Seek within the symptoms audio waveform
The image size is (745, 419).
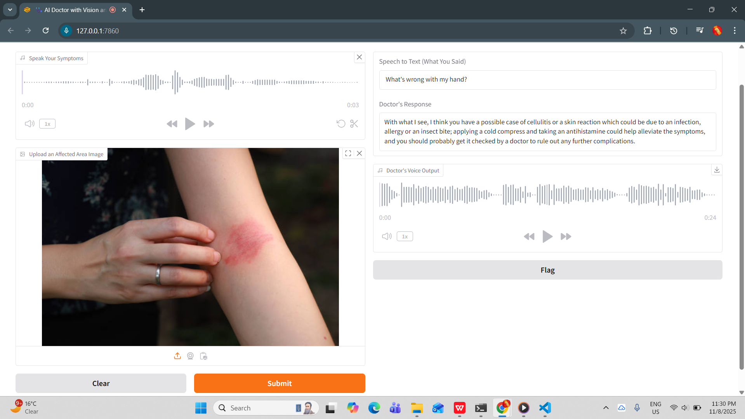pos(190,82)
